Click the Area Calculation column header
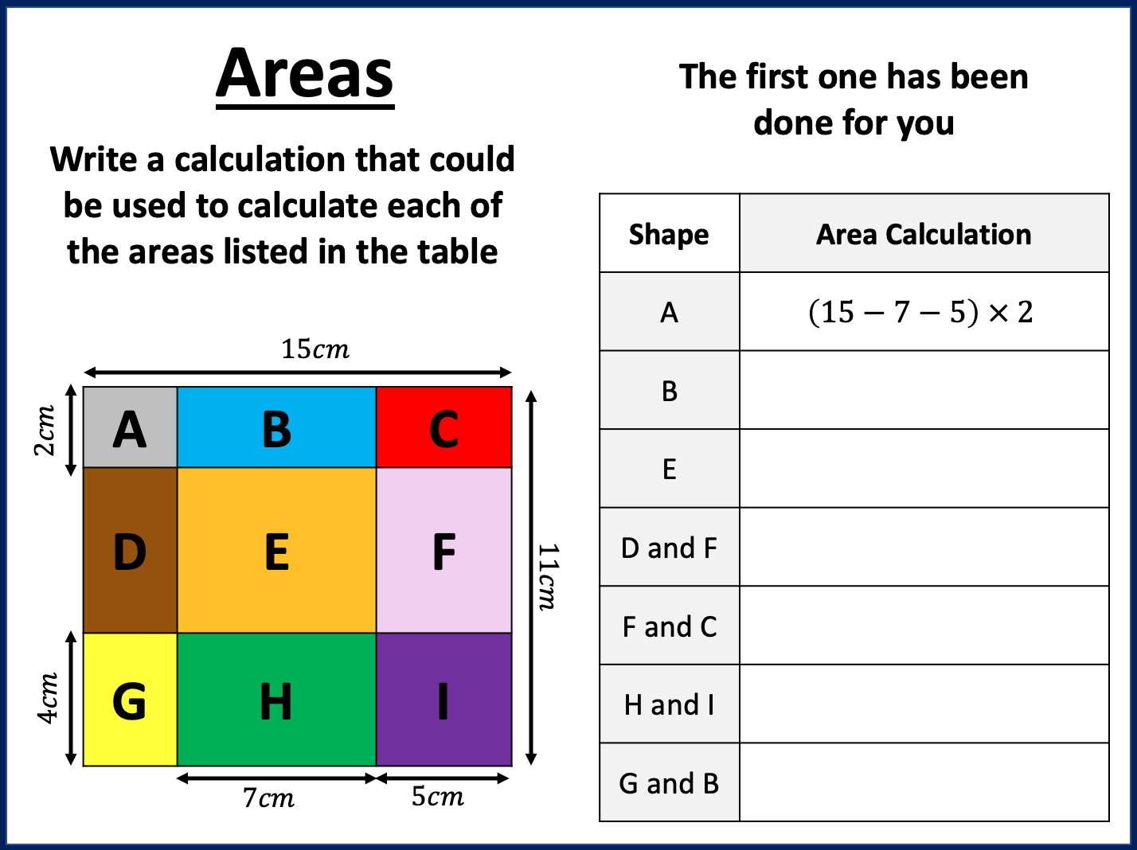This screenshot has width=1137, height=850. tap(924, 234)
